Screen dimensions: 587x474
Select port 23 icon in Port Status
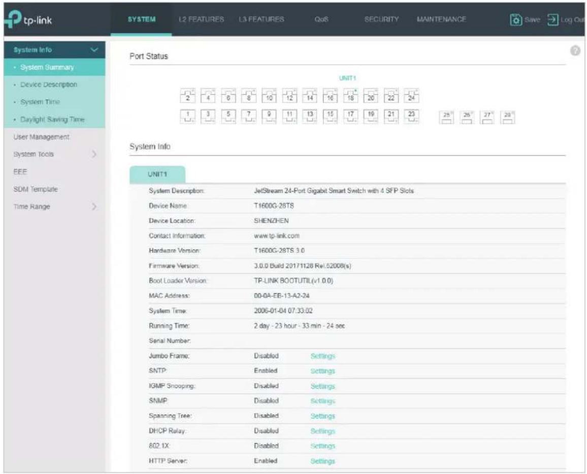411,116
